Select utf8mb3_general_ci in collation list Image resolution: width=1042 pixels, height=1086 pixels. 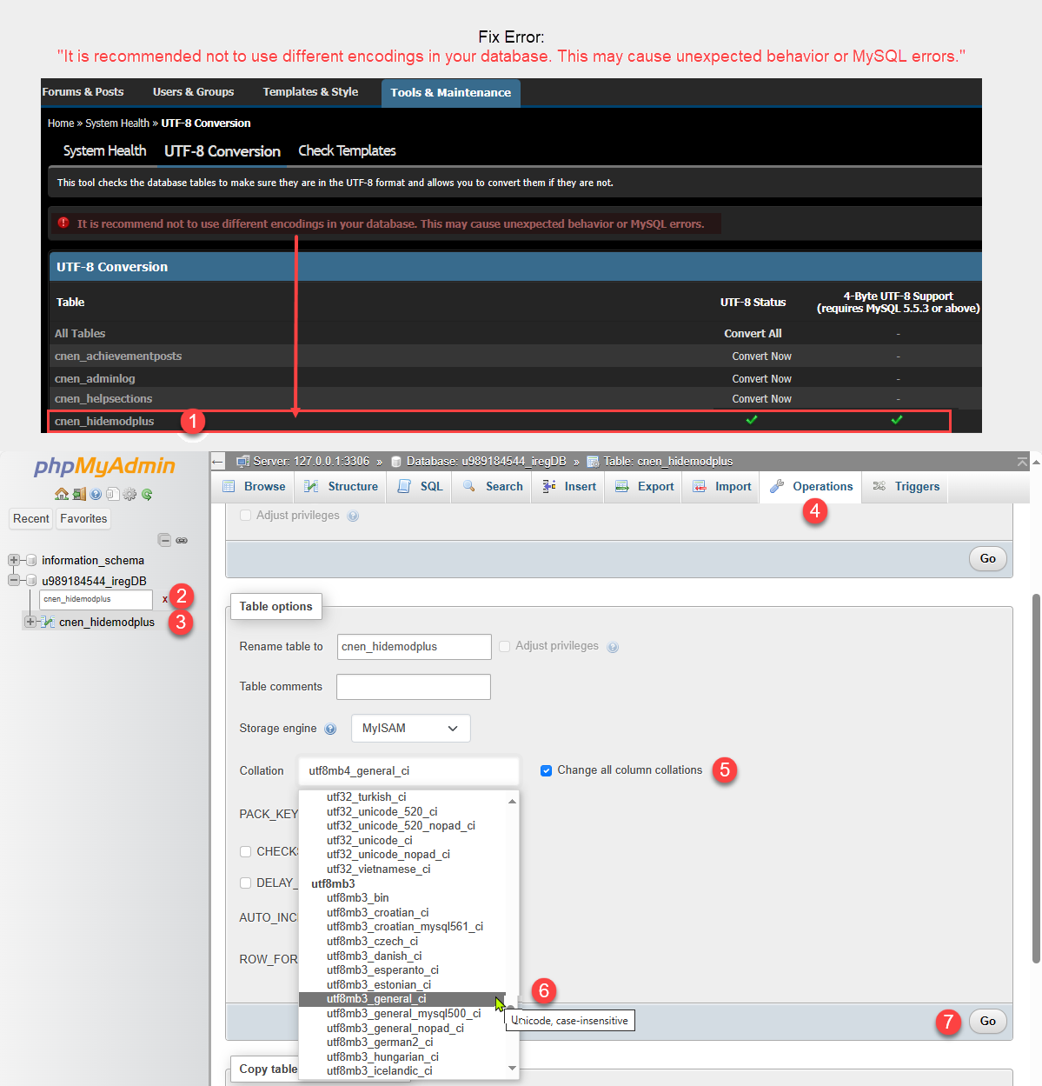[402, 999]
